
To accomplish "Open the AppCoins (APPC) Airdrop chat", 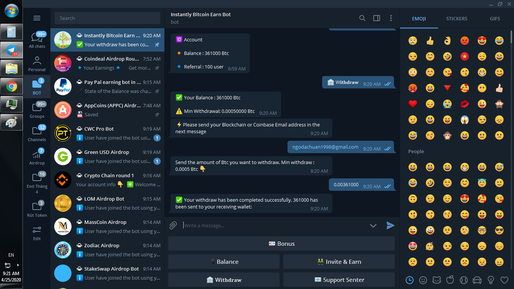I will pyautogui.click(x=107, y=110).
